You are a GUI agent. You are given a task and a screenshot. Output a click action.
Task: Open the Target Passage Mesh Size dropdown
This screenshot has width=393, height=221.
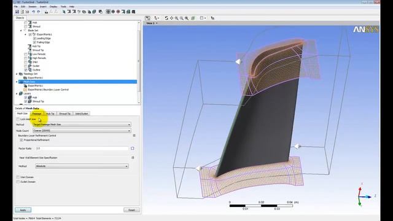82,125
